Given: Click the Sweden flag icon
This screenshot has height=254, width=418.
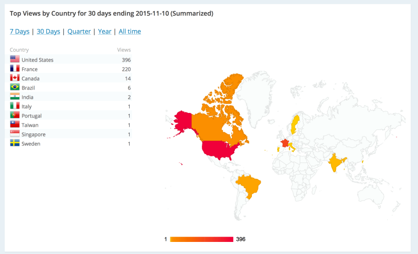Looking at the screenshot, I should 15,143.
